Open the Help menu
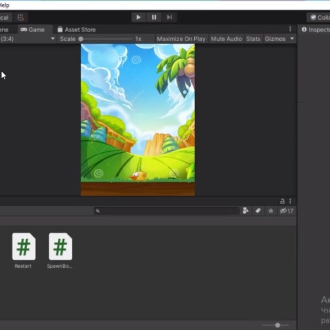Viewport: 330px width, 330px height. (x=4, y=5)
